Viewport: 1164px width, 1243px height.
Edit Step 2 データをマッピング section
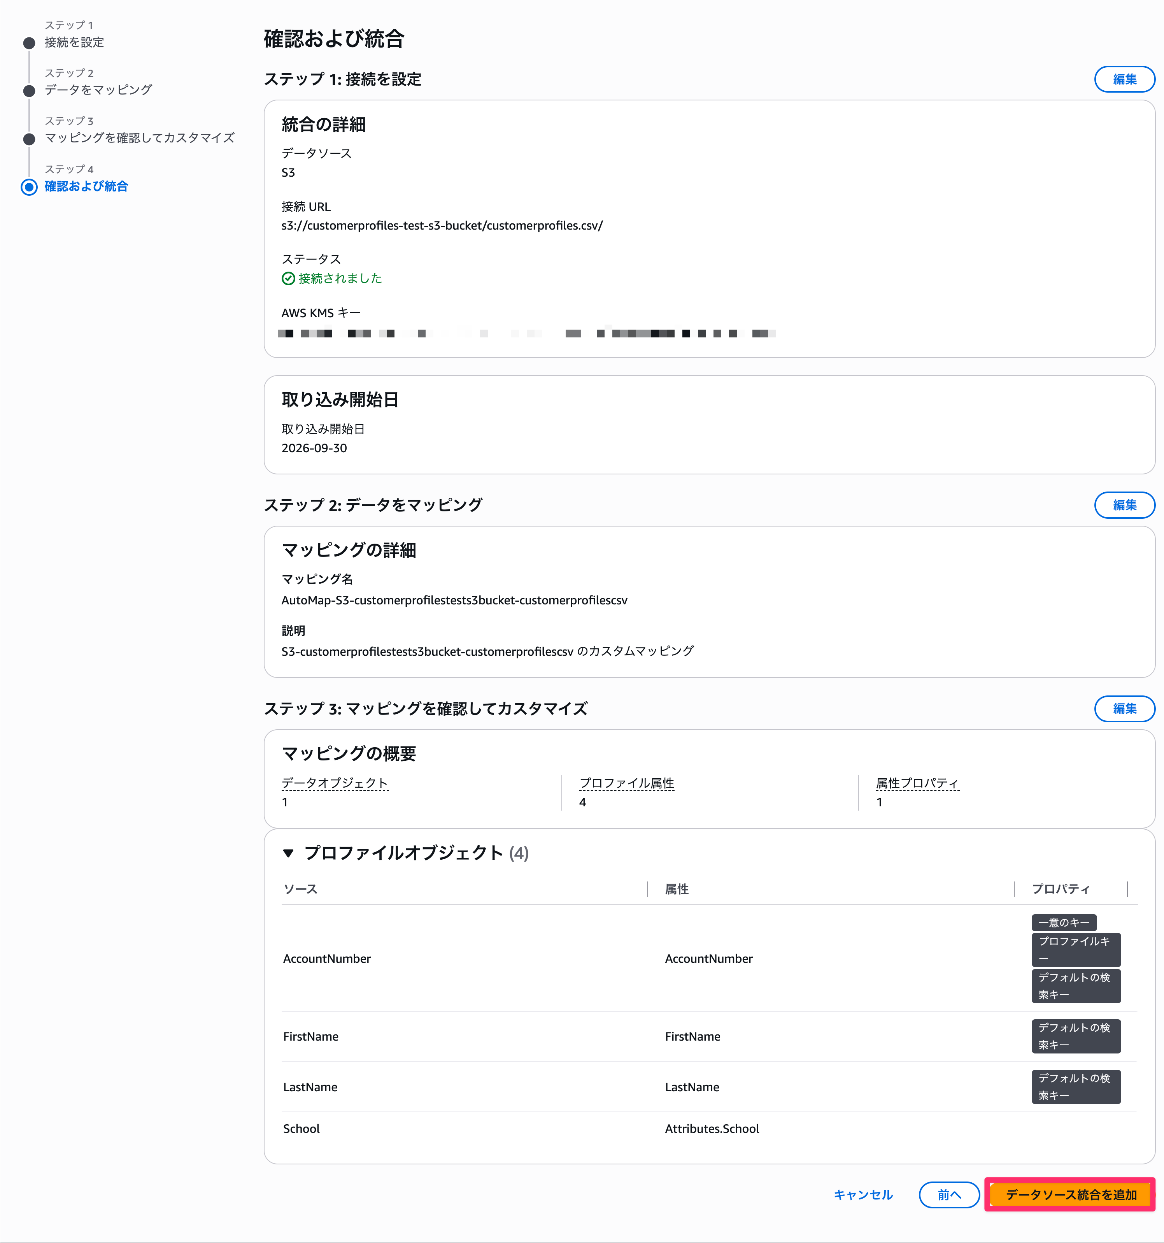click(x=1124, y=505)
